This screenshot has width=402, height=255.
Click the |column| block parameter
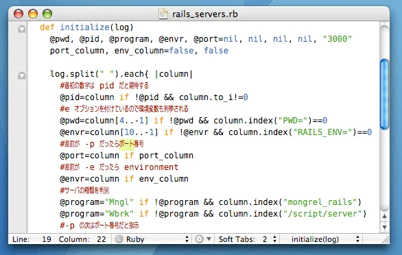pyautogui.click(x=174, y=74)
